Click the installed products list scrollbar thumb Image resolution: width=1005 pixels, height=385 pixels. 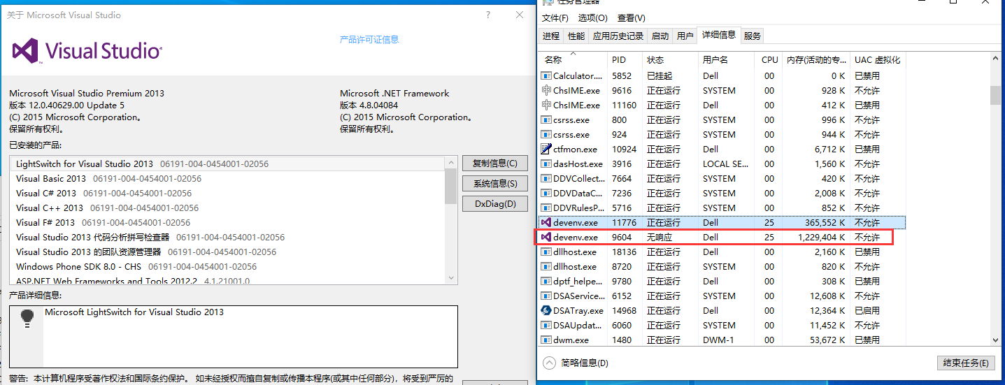[x=451, y=186]
